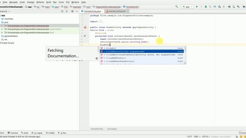Open the Run menu
This screenshot has width=246, height=138.
click(55, 2)
